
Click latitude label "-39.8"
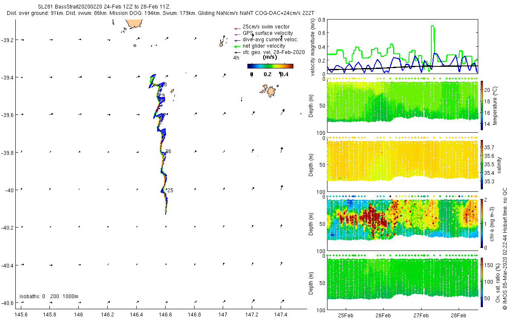click(8, 153)
